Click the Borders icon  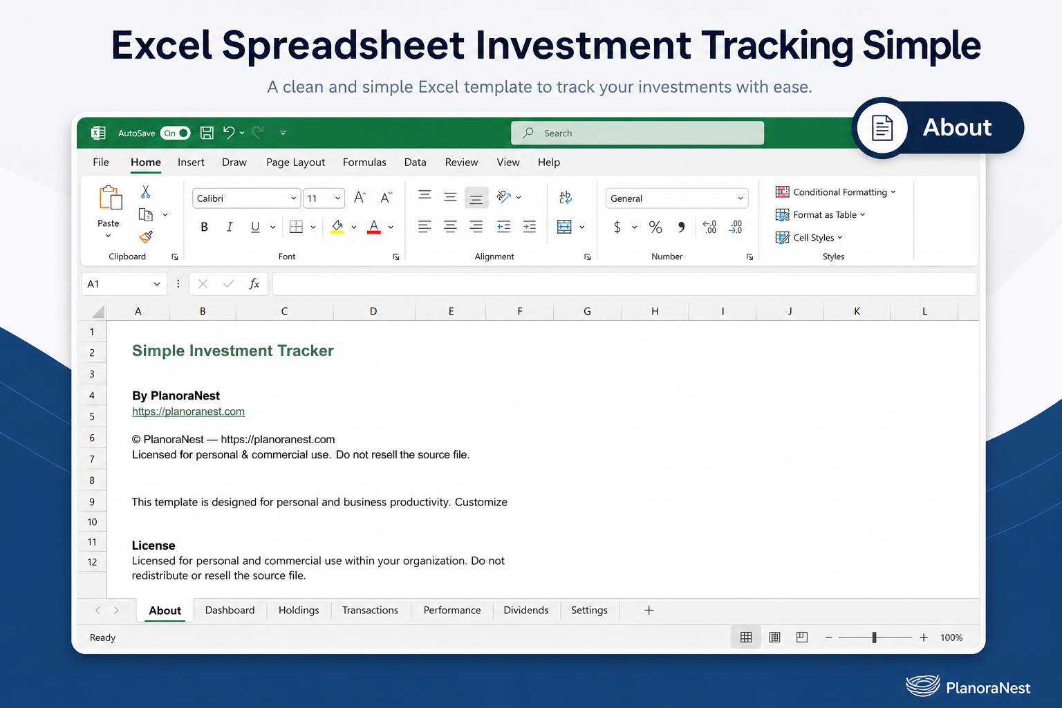click(296, 227)
